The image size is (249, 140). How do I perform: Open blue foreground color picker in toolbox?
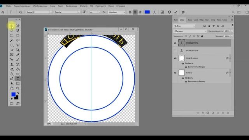(x=14, y=94)
